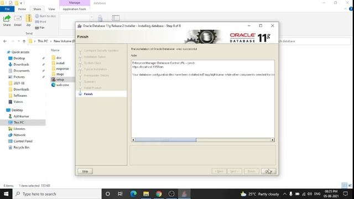Viewport: 354px width, 199px height.
Task: Select the Finish step in installer sidebar
Action: pos(88,94)
